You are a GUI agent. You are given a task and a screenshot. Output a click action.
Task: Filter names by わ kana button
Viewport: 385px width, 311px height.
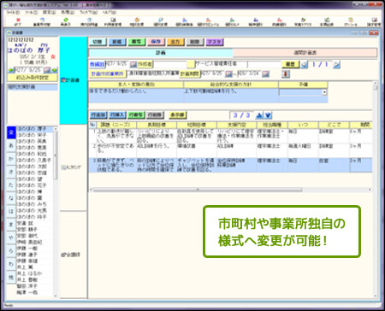[11, 264]
